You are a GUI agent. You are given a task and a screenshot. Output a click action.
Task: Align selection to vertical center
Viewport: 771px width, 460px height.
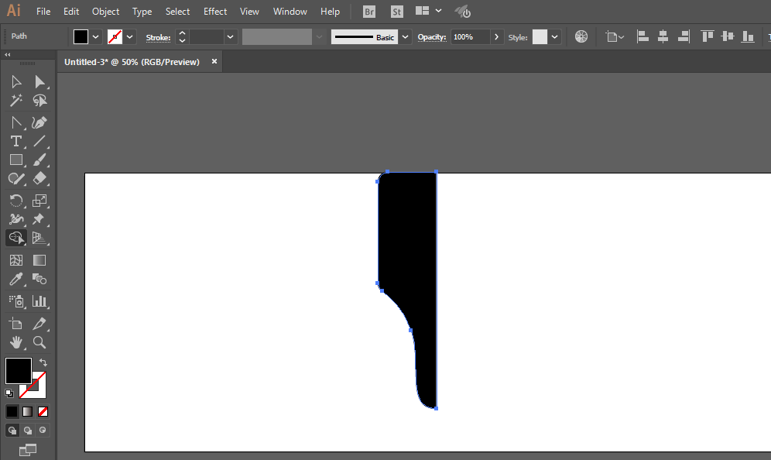(727, 36)
